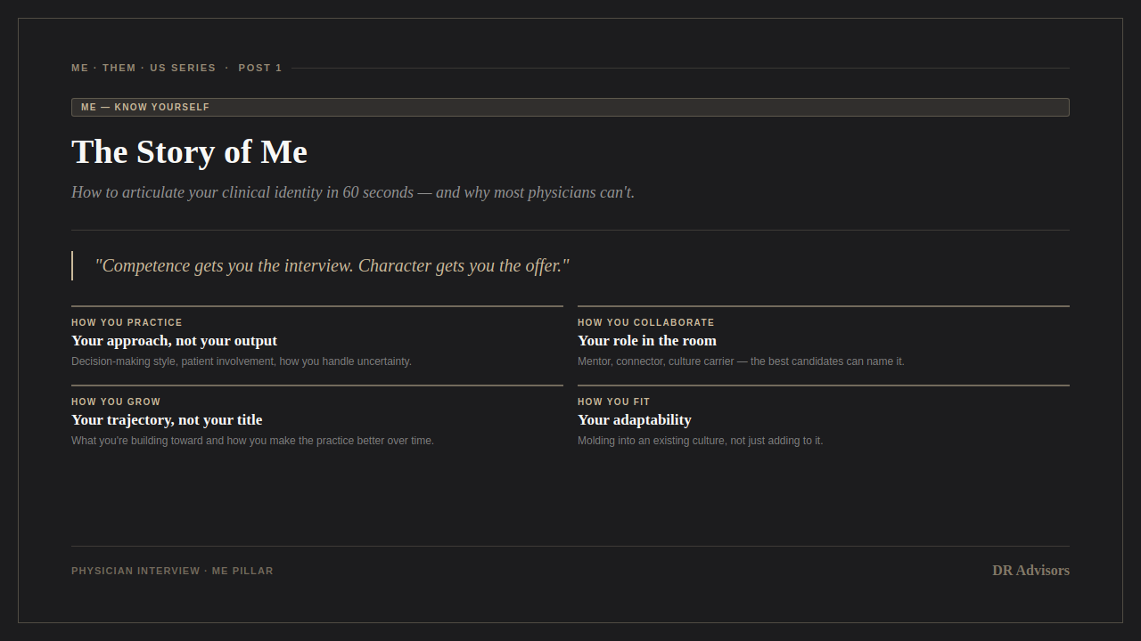
Task: Open the HOW YOU GROW section label
Action: [116, 402]
